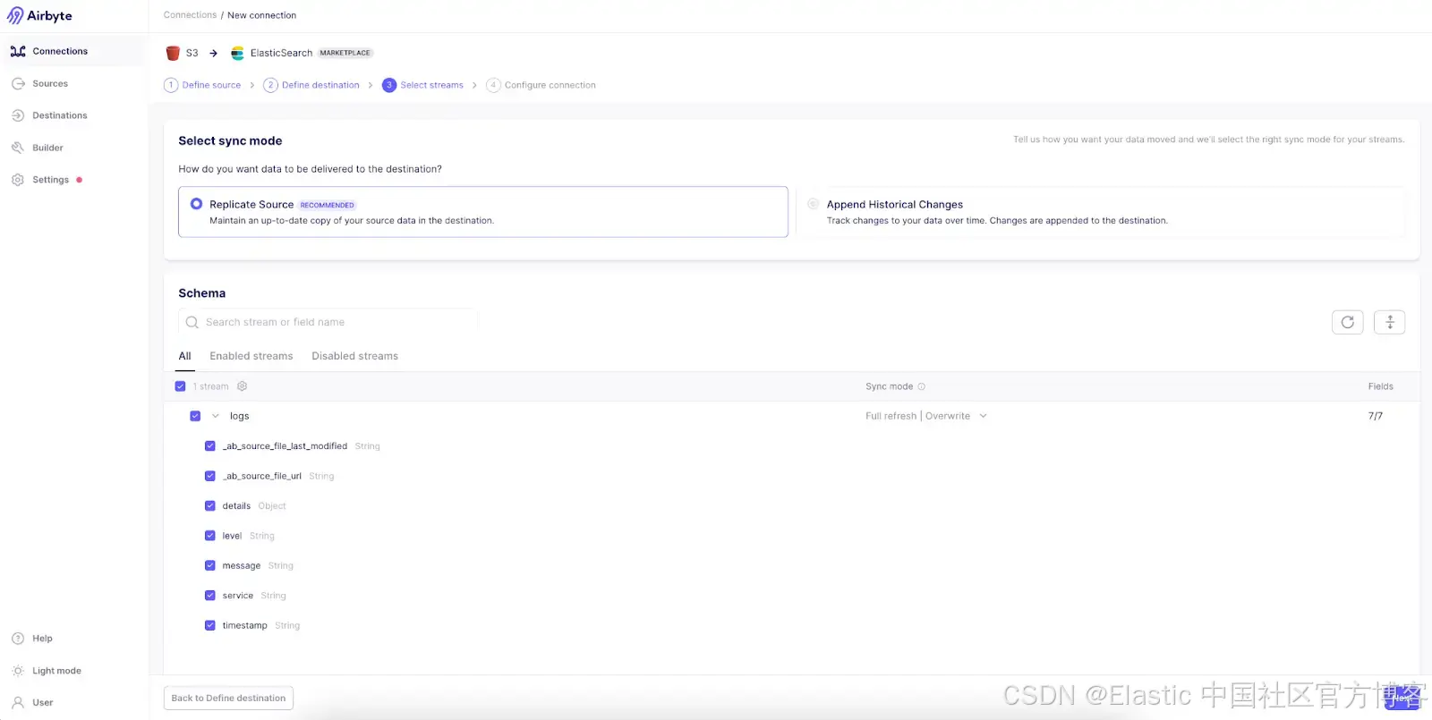Go to the Define destination step
The height and width of the screenshot is (720, 1432).
[320, 85]
